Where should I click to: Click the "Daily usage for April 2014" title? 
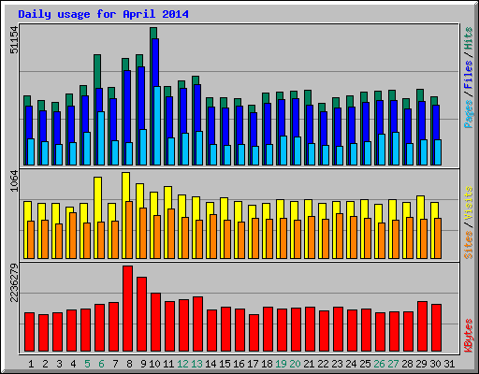pos(103,14)
